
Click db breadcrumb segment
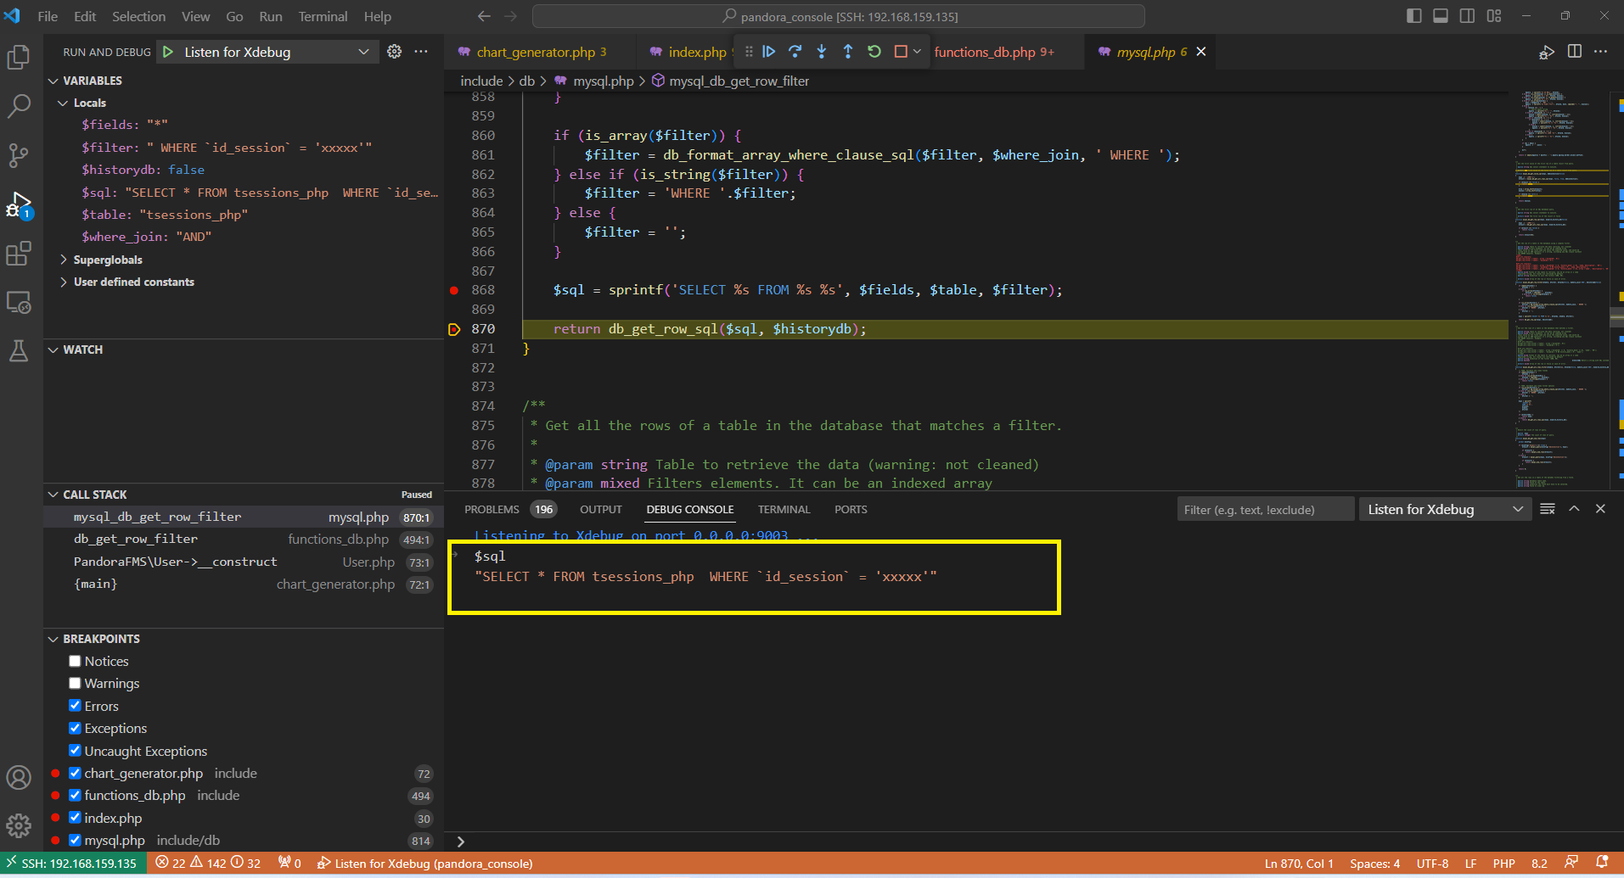(x=527, y=81)
